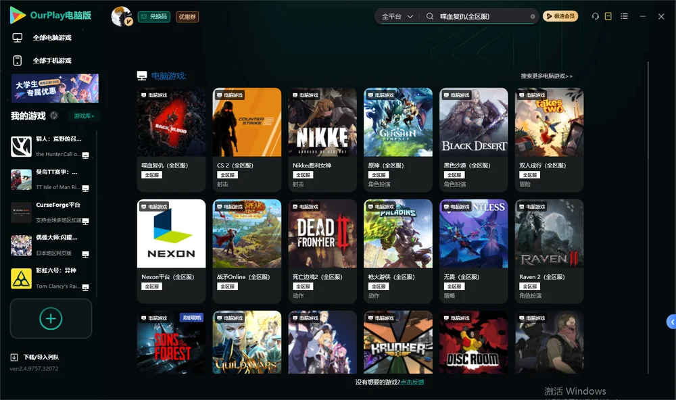This screenshot has width=676, height=400.
Task: Clear the search box text
Action: (533, 16)
